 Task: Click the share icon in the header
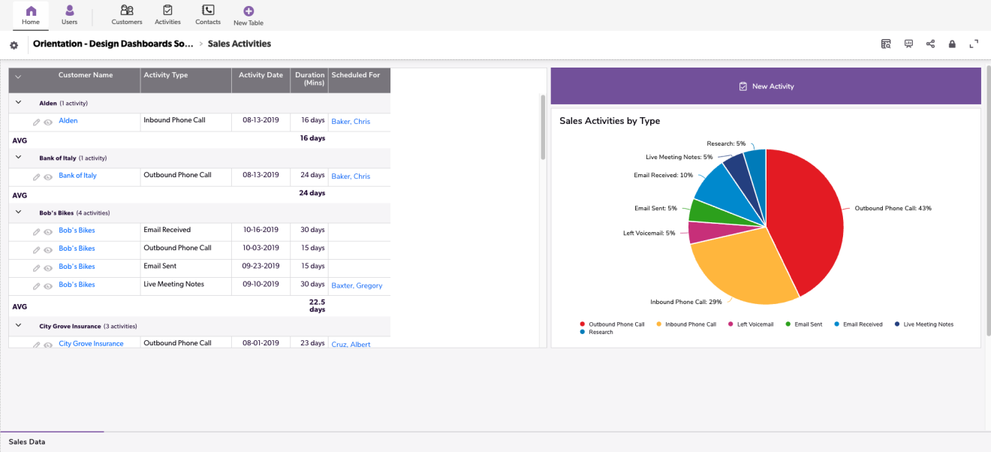coord(930,44)
